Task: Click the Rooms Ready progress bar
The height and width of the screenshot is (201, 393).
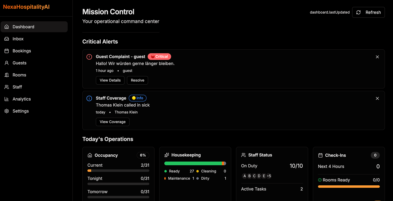Action: [x=349, y=186]
